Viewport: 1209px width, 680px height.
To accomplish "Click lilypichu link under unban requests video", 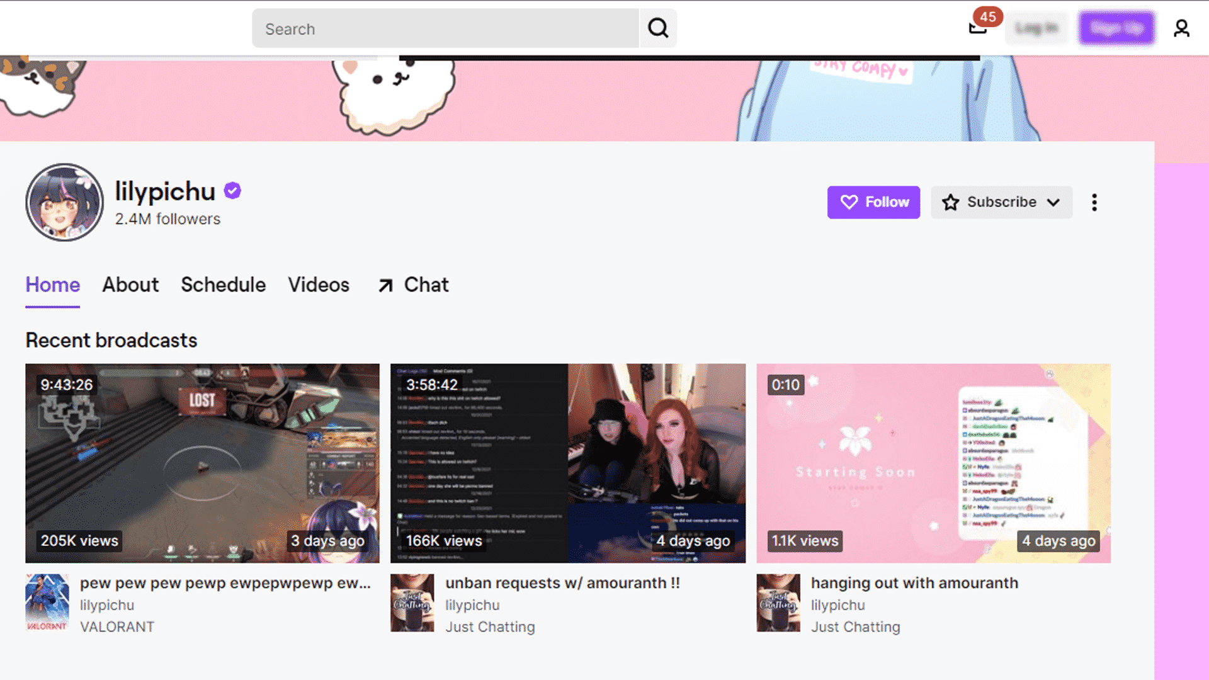I will click(472, 605).
